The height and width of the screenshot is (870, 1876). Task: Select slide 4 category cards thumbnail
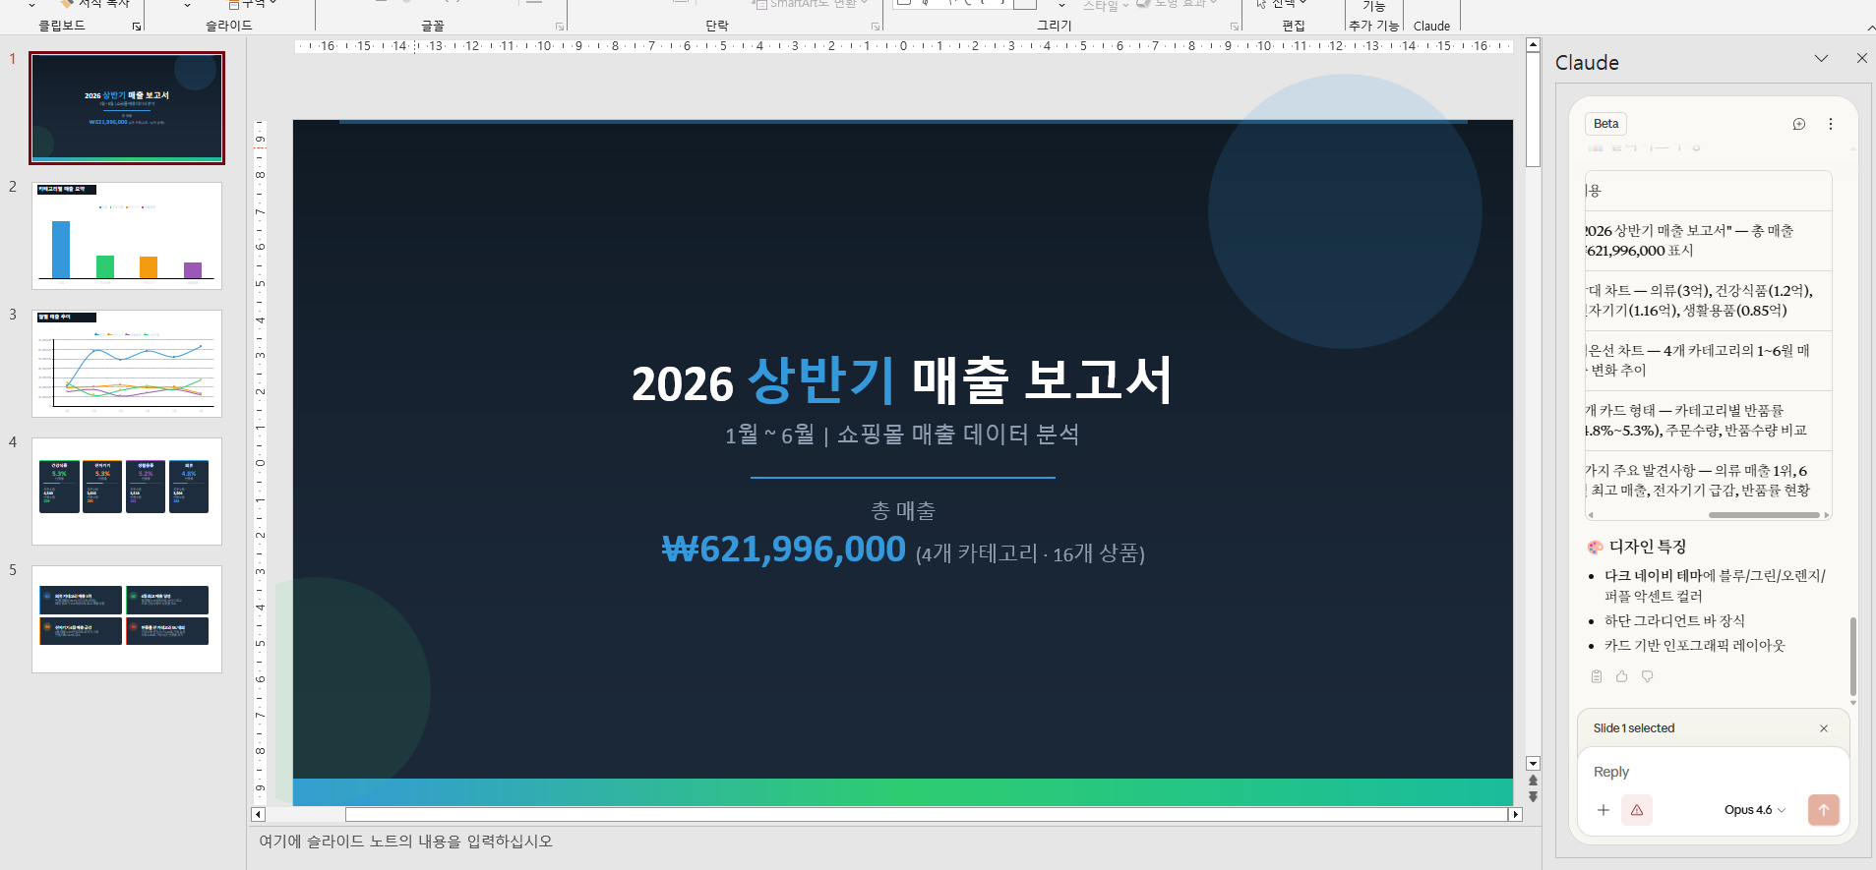(x=127, y=491)
